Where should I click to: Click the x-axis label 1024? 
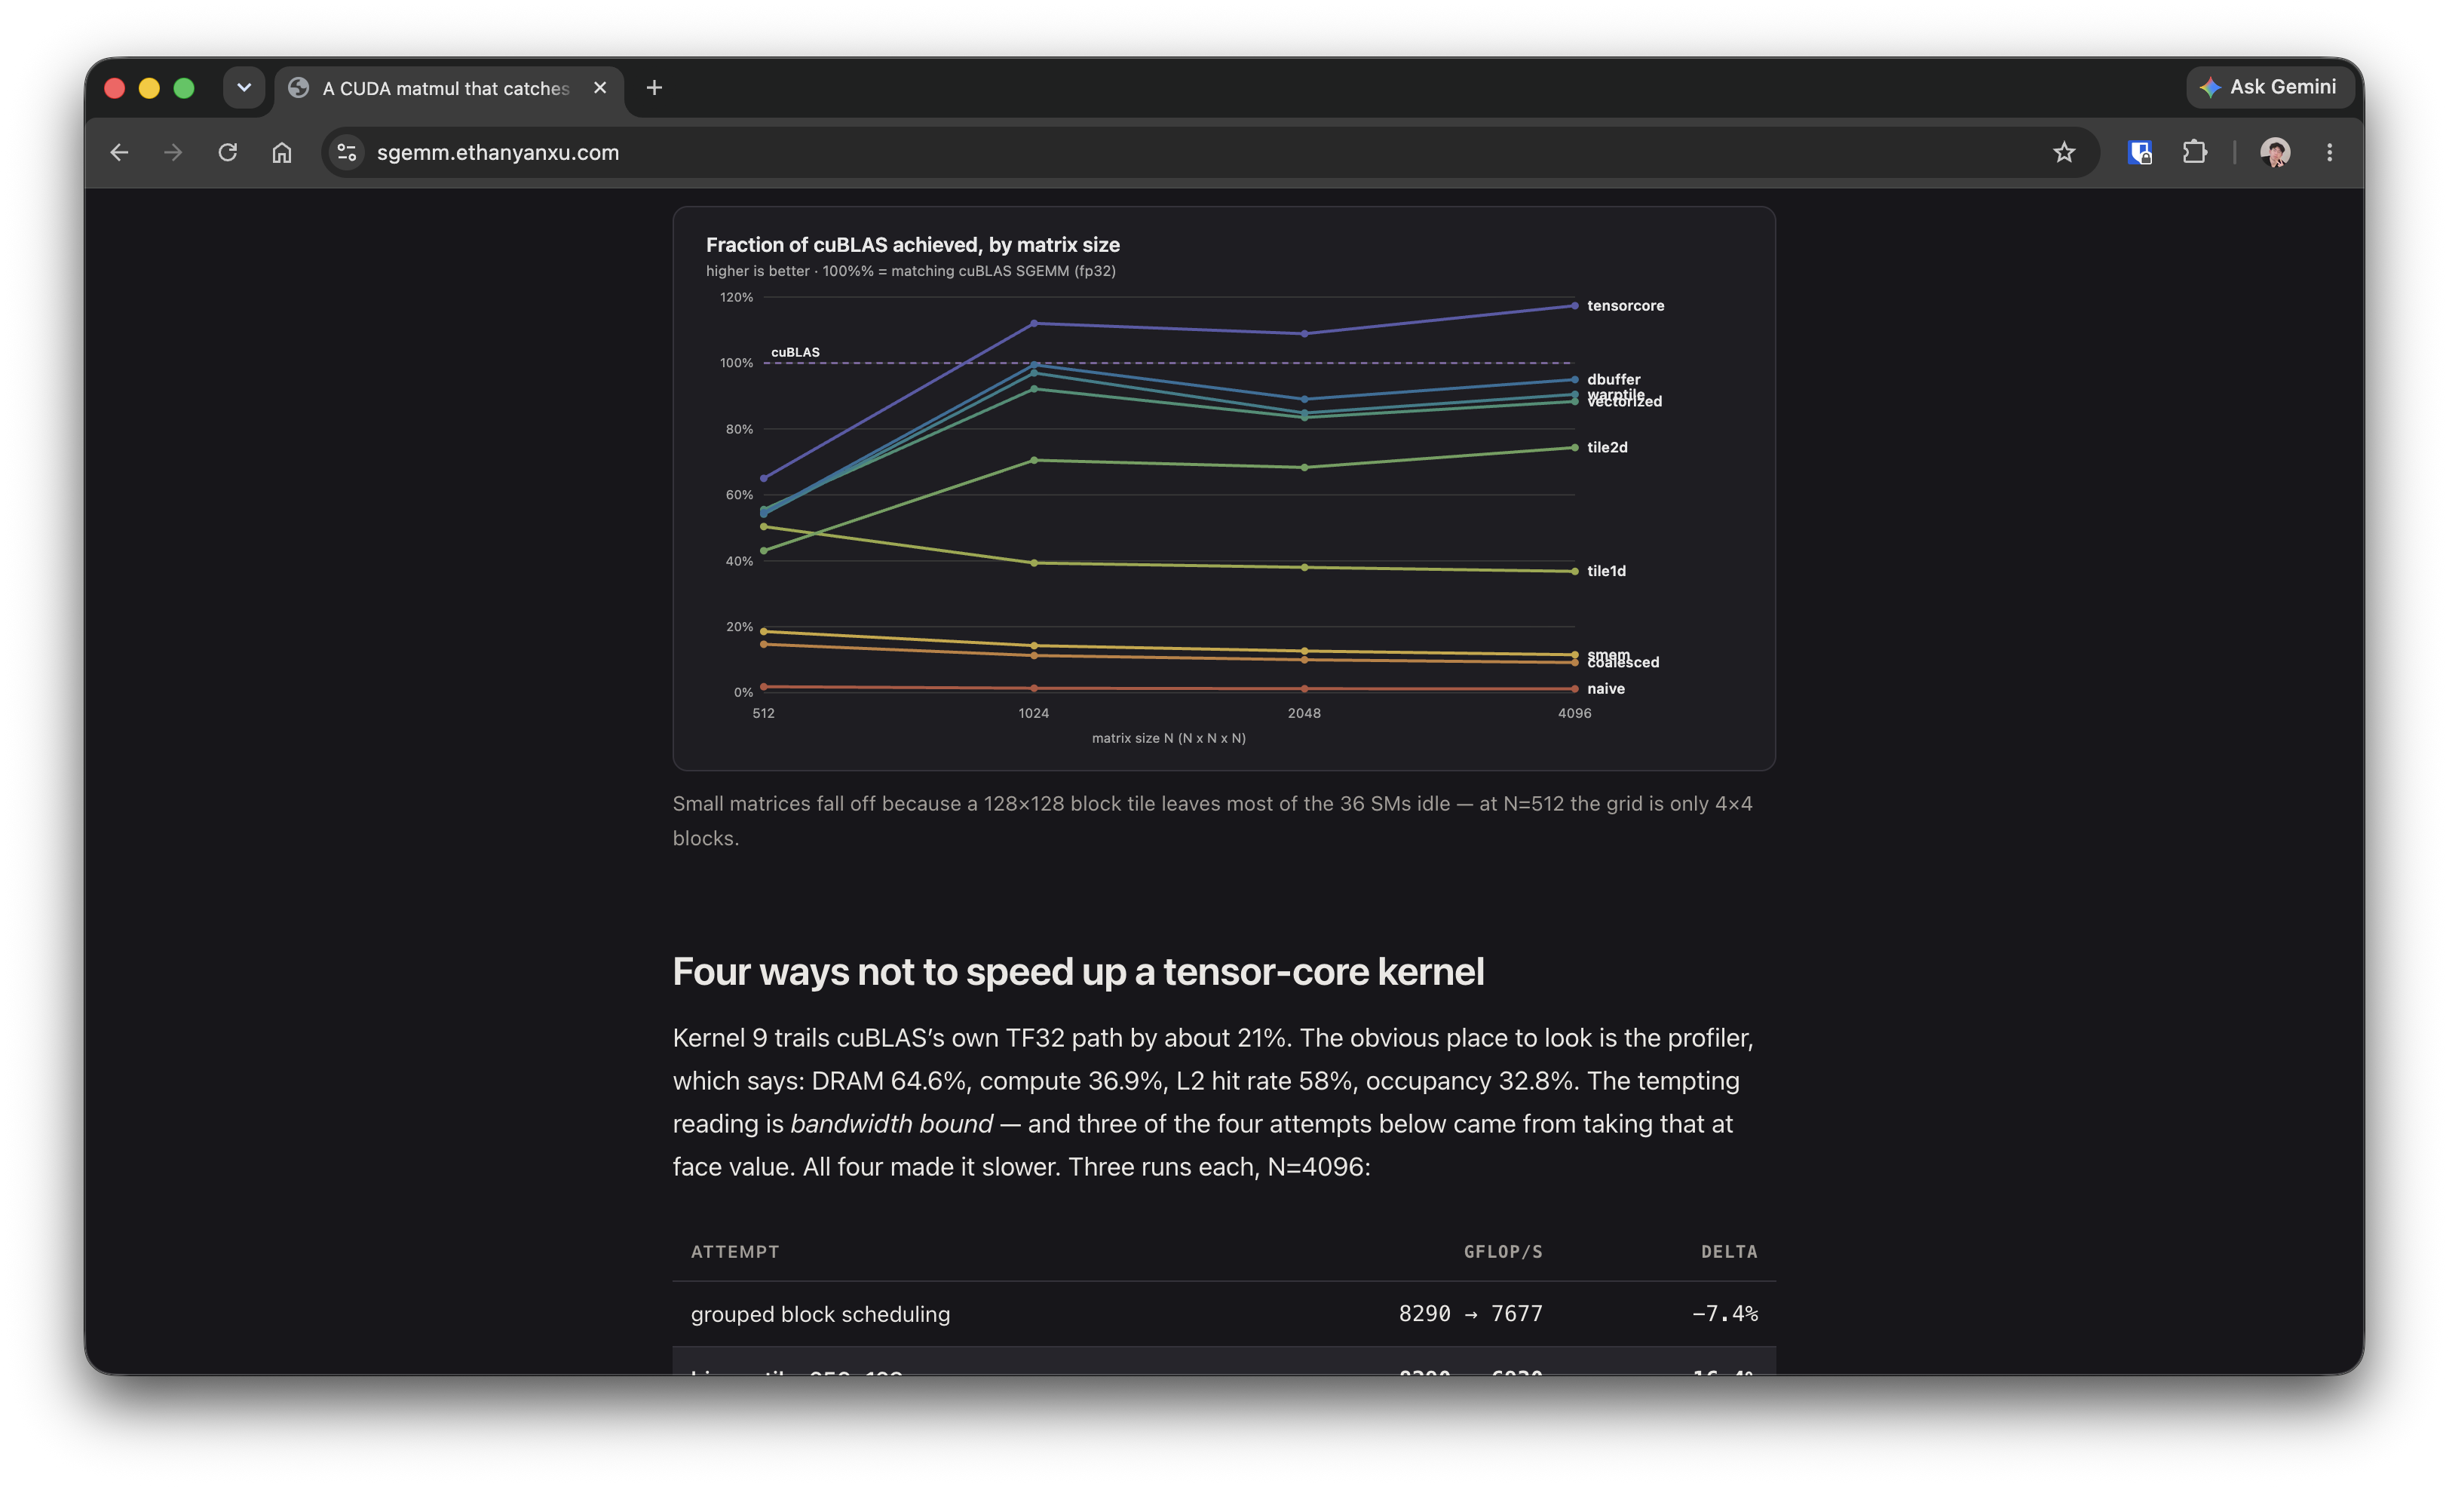tap(1034, 713)
